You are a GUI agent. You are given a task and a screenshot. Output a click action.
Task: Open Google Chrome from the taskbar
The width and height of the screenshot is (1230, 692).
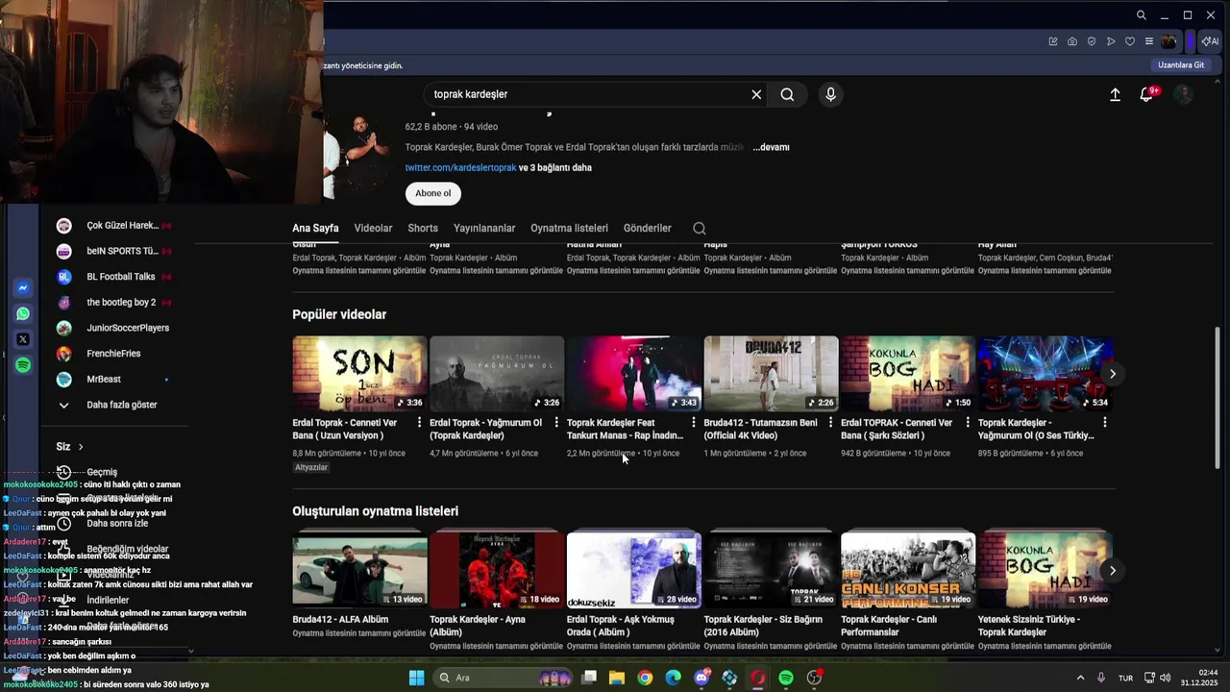(x=645, y=678)
